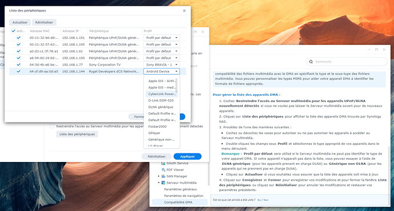Maximize the help window

376,50
